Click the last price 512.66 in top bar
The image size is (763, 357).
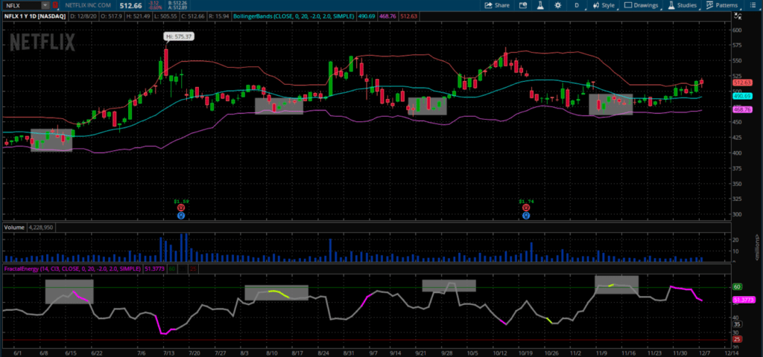pos(130,5)
